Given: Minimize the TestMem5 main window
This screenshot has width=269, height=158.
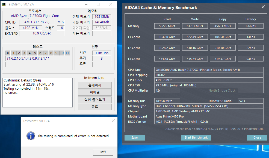Looking at the screenshot, I should pos(86,4).
